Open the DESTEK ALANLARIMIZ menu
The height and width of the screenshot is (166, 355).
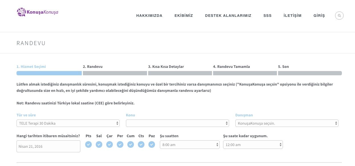(228, 16)
